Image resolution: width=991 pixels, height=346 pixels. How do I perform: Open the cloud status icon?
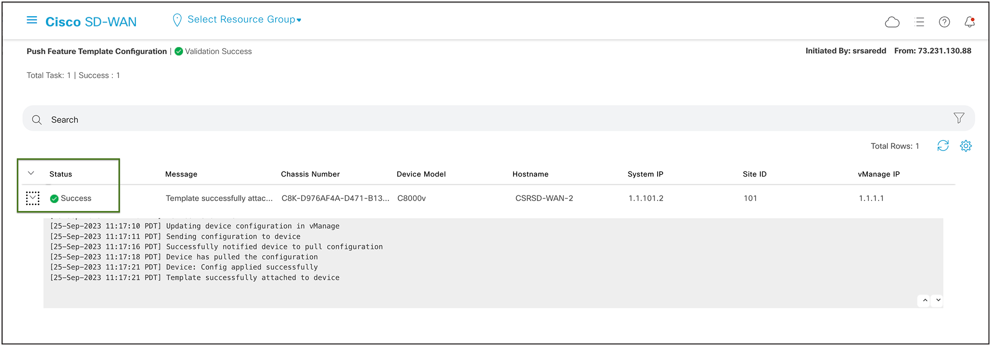(x=892, y=22)
